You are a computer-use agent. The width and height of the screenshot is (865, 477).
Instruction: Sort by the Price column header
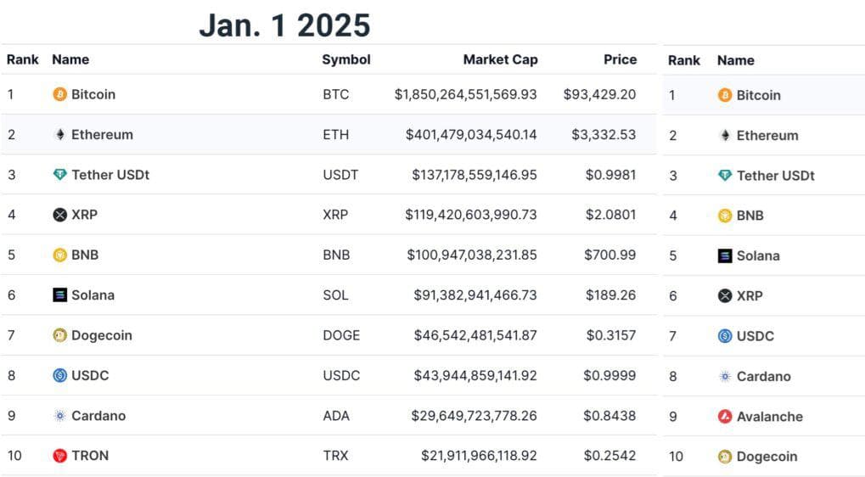click(620, 59)
